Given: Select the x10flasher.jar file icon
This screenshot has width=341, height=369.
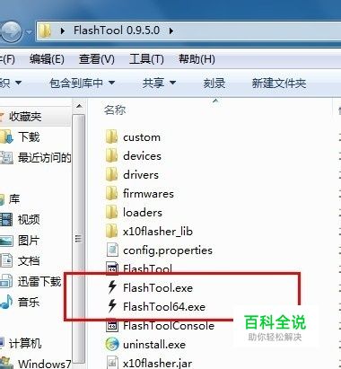Looking at the screenshot, I should pos(112,363).
